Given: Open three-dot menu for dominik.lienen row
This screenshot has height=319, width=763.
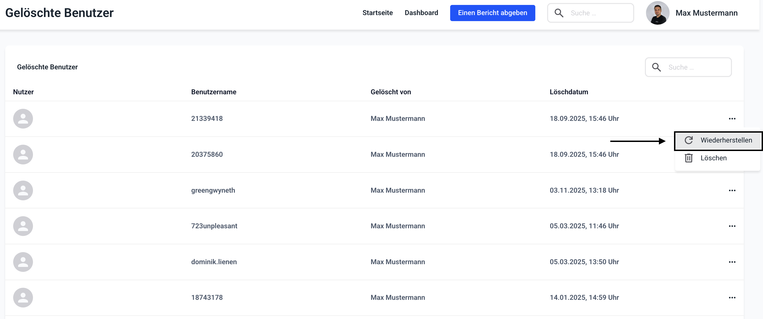Looking at the screenshot, I should click(x=732, y=262).
